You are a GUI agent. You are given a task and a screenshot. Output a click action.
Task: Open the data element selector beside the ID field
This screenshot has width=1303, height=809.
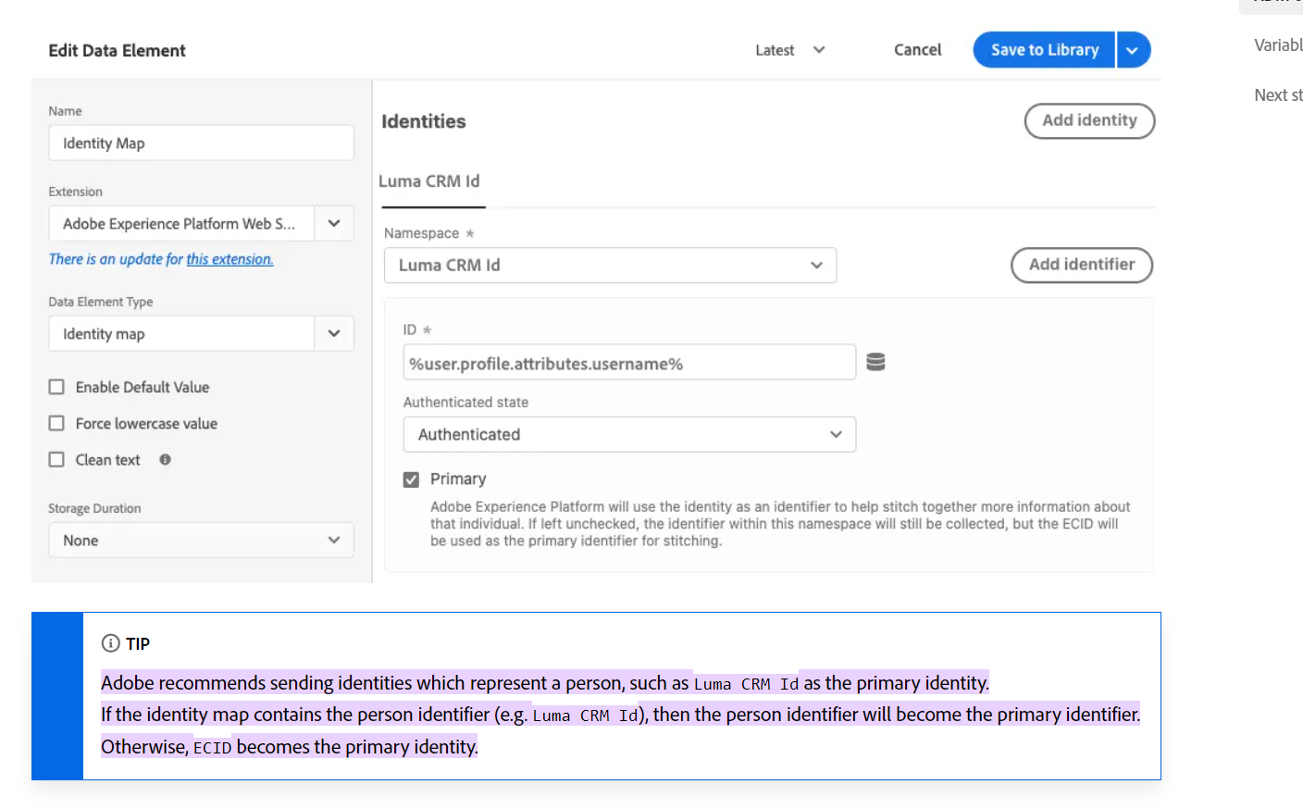(875, 361)
